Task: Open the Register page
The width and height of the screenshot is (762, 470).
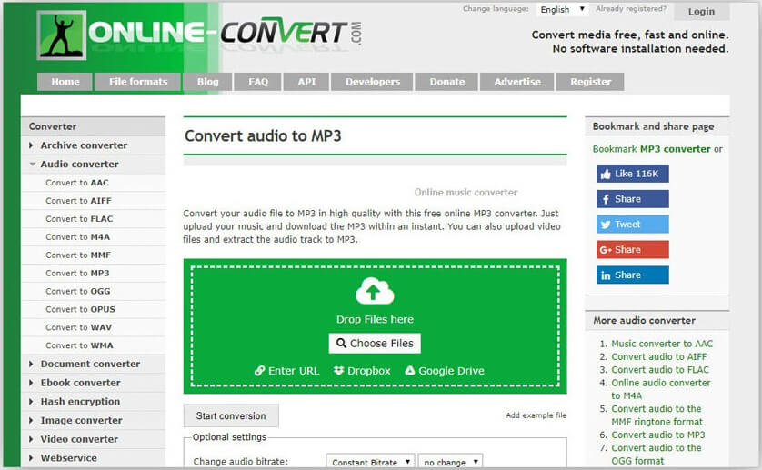Action: point(590,82)
